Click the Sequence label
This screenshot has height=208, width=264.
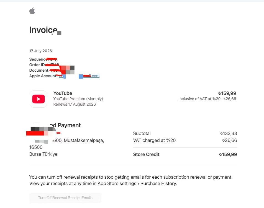tap(37, 59)
